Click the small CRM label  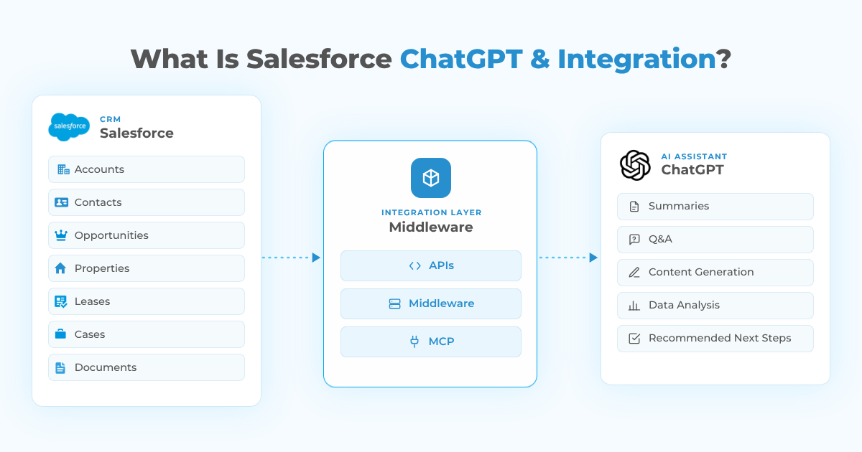pos(111,119)
